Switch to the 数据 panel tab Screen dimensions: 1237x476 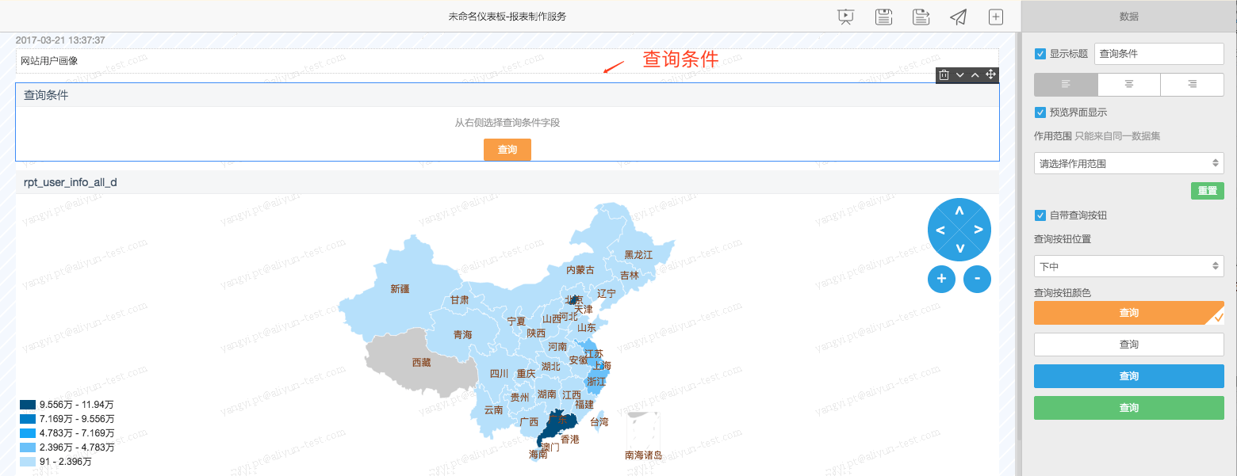pos(1128,16)
